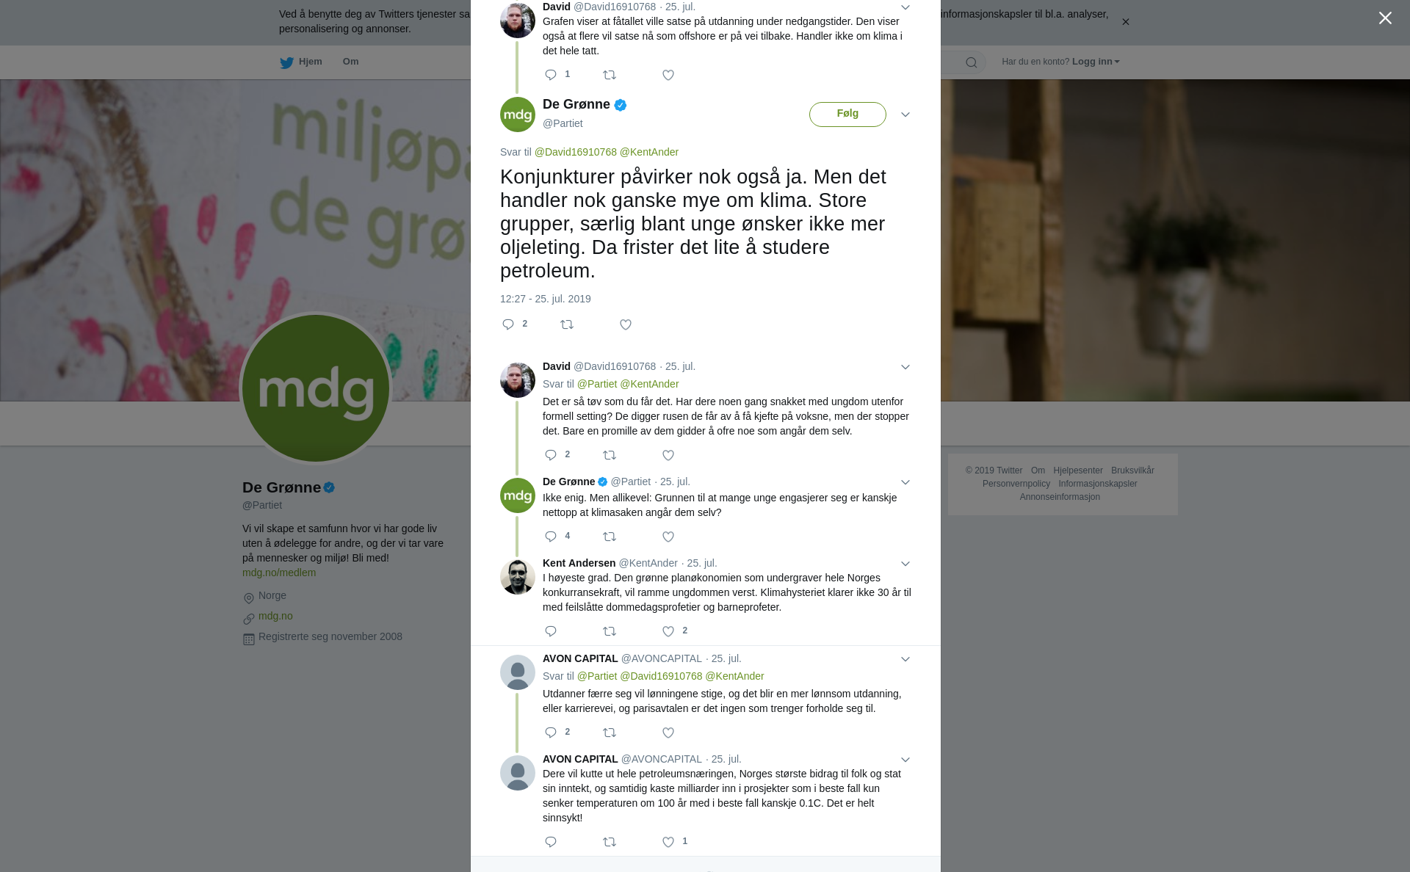Viewport: 1410px width, 872px height.
Task: Like Kent Andersen's reply tweet
Action: (x=668, y=631)
